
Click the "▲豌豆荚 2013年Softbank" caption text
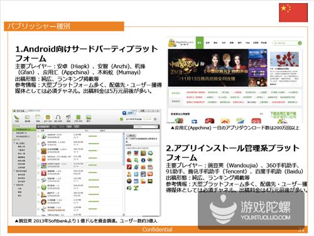(86, 221)
